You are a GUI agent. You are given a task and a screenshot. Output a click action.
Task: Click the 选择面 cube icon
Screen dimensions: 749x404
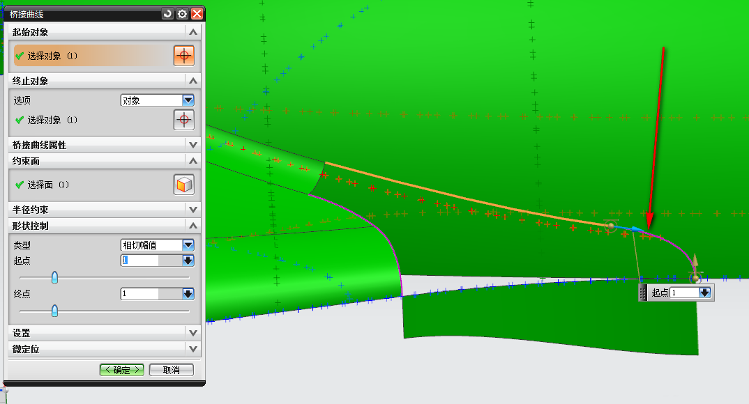pos(183,185)
